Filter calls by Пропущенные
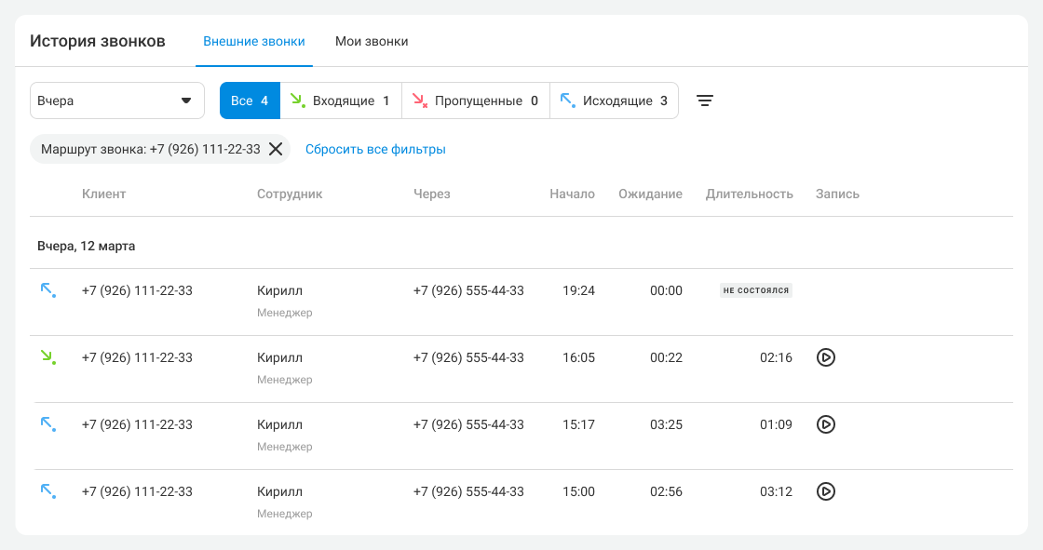Viewport: 1043px width, 550px height. click(475, 101)
